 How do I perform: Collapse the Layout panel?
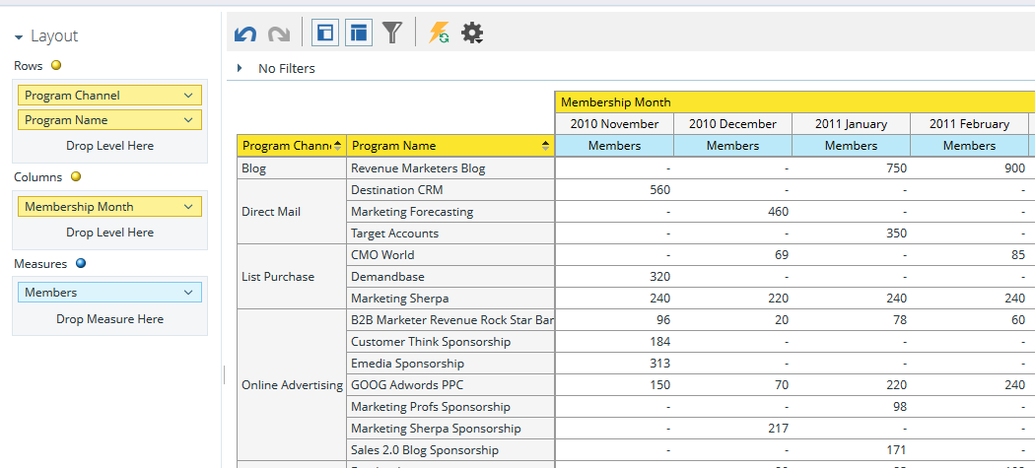[19, 36]
